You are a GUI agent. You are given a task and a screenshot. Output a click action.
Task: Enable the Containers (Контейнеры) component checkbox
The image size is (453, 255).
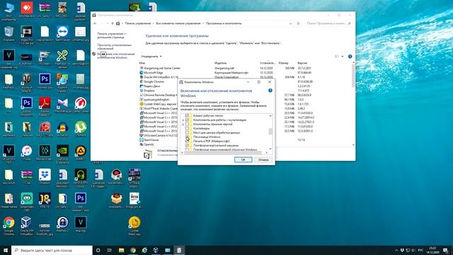187,128
